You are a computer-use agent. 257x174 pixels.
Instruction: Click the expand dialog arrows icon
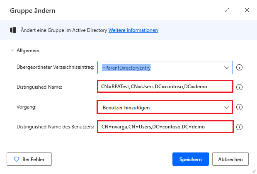point(227,10)
